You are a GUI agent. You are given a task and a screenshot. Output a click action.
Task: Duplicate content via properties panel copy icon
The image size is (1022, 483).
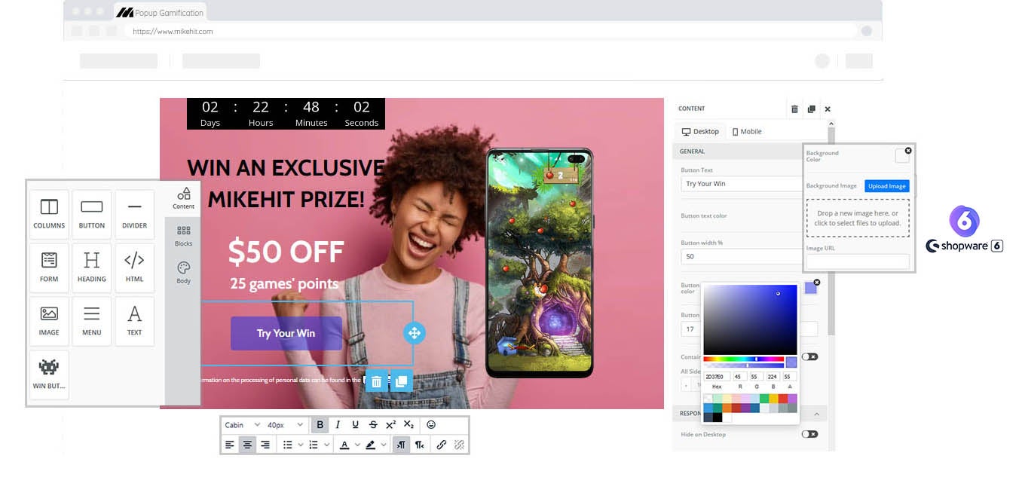point(811,109)
